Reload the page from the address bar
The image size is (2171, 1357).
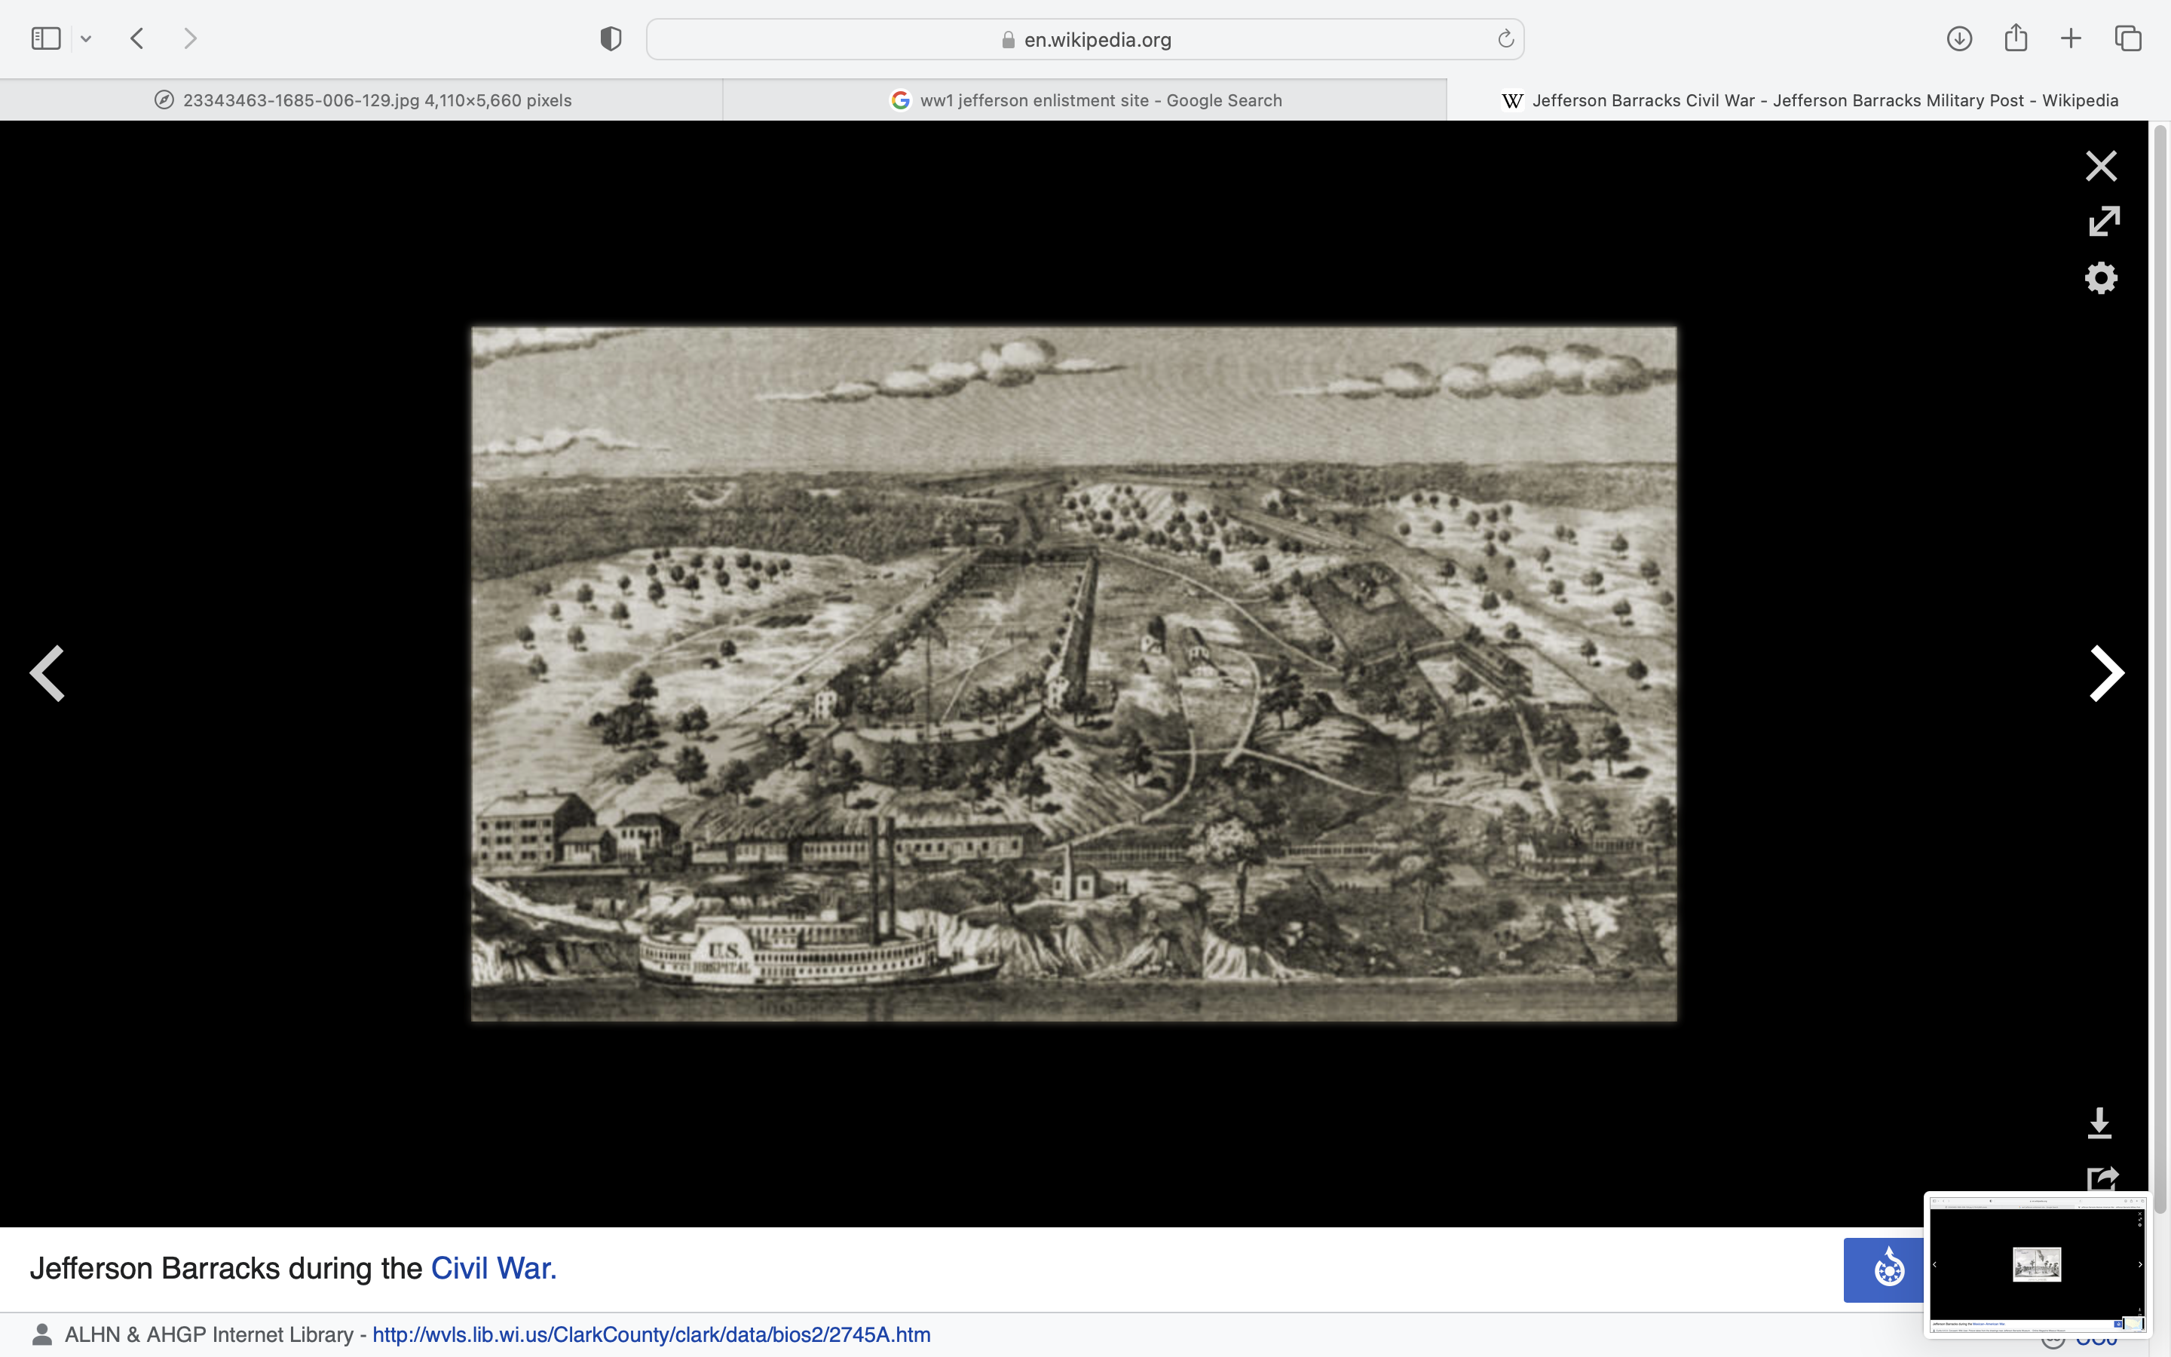1505,38
